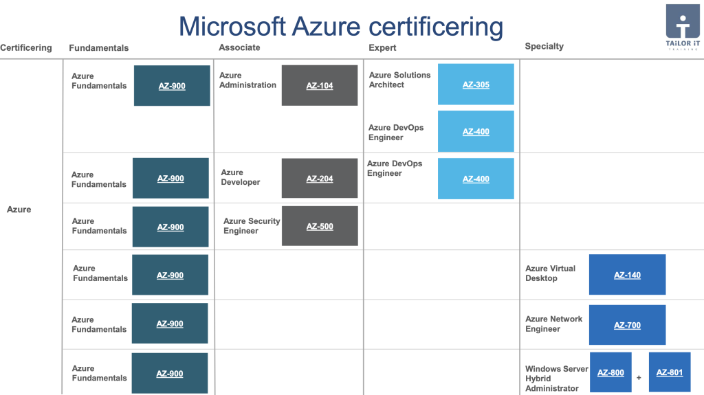
Task: Click the Windows Server Hybrid Administrator label
Action: pyautogui.click(x=557, y=379)
